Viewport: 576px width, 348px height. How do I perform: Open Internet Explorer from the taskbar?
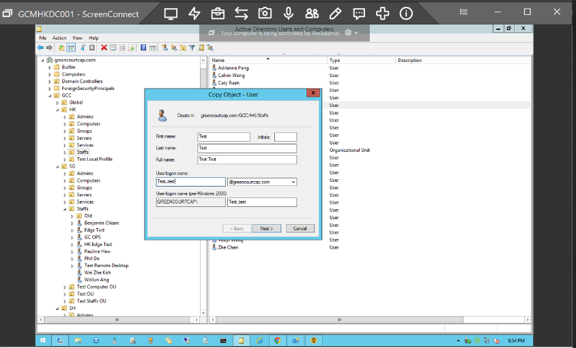[x=259, y=341]
